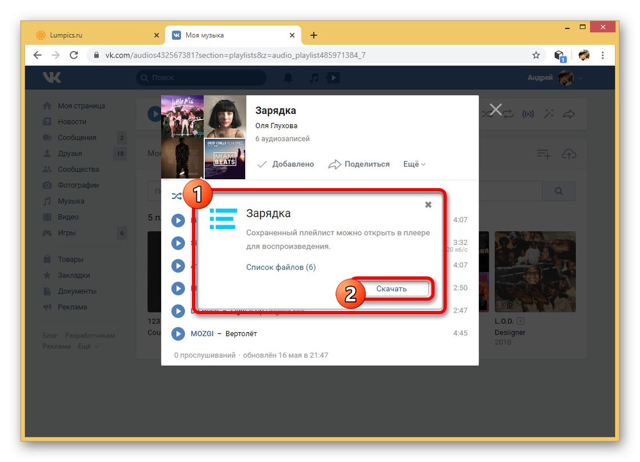This screenshot has width=640, height=462.
Task: Click the blue playlist icon in the popup
Action: [223, 219]
